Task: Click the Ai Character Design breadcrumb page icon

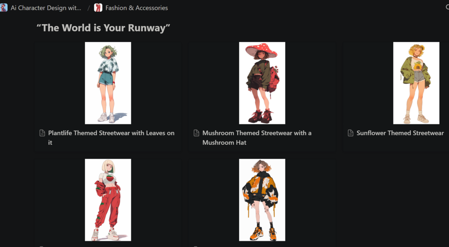Action: pos(4,8)
